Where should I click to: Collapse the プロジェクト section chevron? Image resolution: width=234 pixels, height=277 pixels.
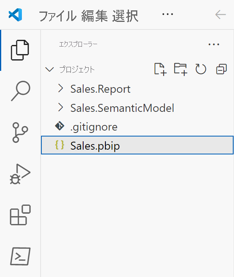click(x=49, y=69)
